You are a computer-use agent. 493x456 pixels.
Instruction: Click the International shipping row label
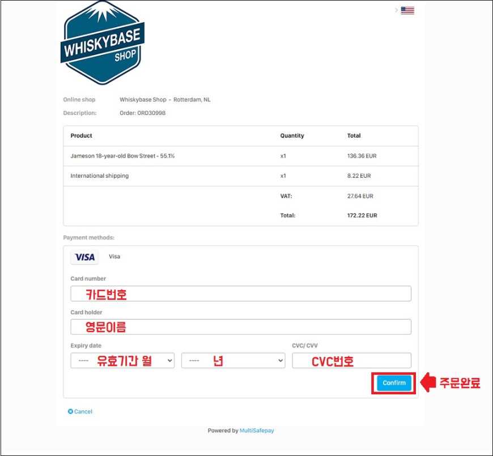pyautogui.click(x=100, y=176)
